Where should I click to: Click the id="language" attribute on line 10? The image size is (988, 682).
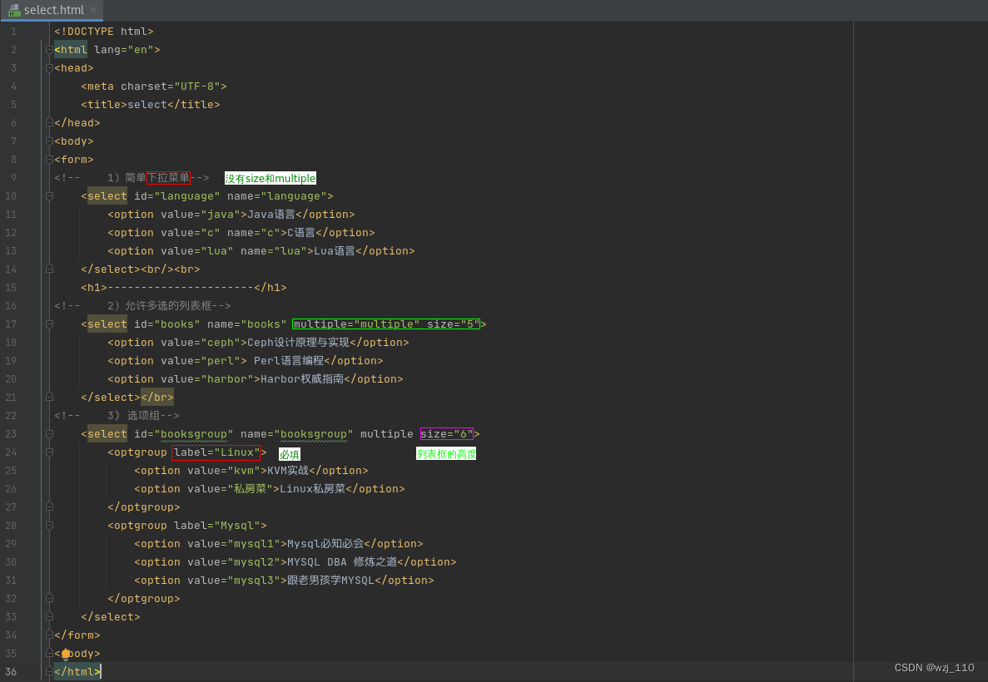pyautogui.click(x=177, y=195)
